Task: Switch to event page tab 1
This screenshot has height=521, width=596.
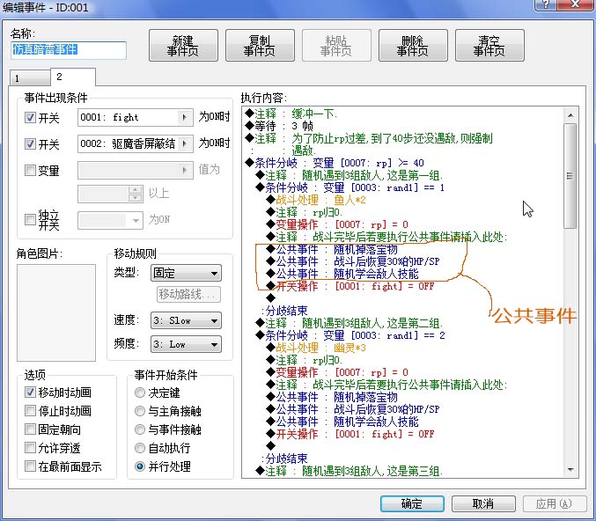Action: (x=30, y=78)
